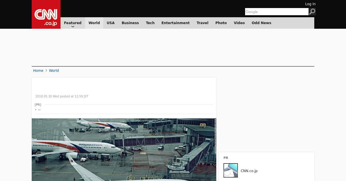Open Odd News section
Screen dimensions: 346x181
click(262, 23)
